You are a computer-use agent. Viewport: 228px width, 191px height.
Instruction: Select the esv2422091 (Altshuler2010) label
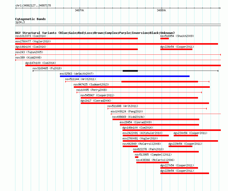[142, 133]
